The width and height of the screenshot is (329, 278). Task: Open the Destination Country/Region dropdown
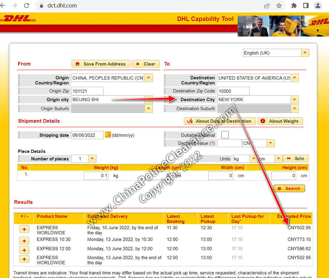pyautogui.click(x=294, y=78)
